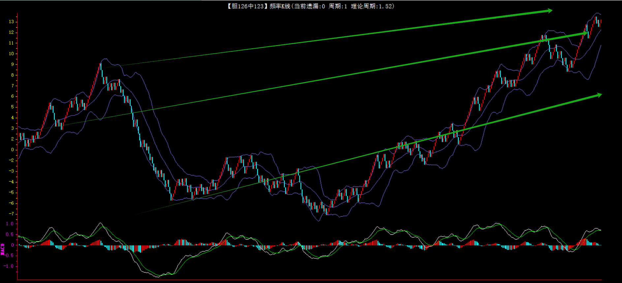Click the 7 label on the K-line axis
This screenshot has width=622, height=283.
[13, 86]
